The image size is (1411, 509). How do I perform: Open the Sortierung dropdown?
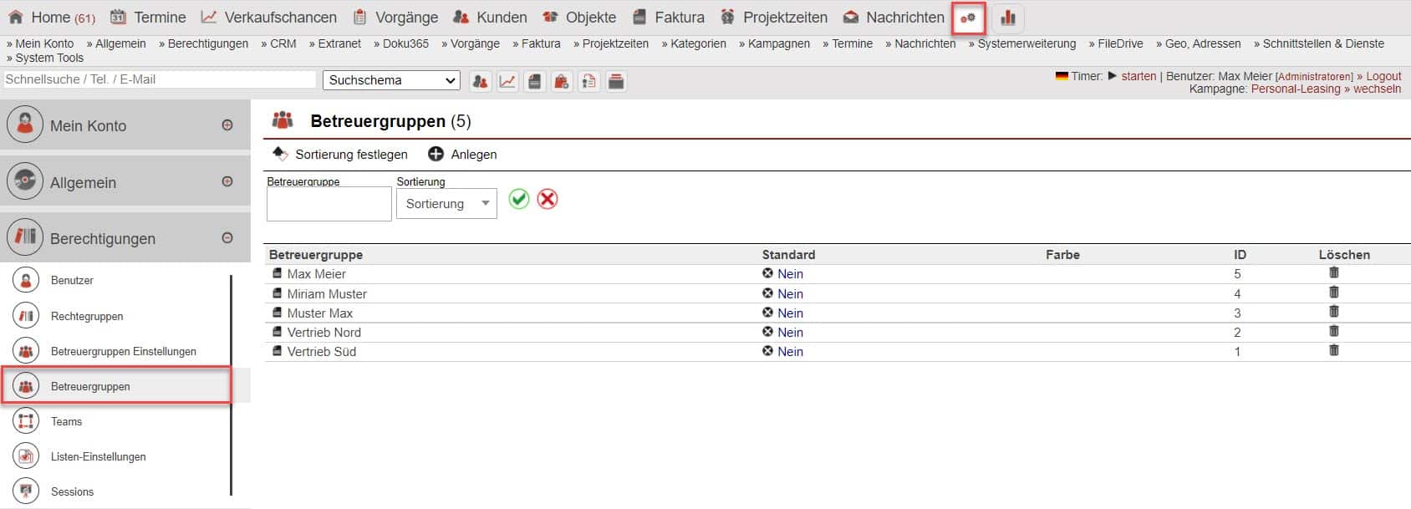point(446,204)
